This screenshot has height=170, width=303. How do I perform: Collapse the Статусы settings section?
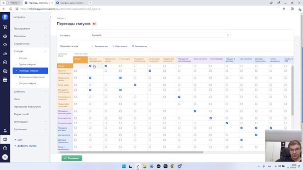pos(30,51)
